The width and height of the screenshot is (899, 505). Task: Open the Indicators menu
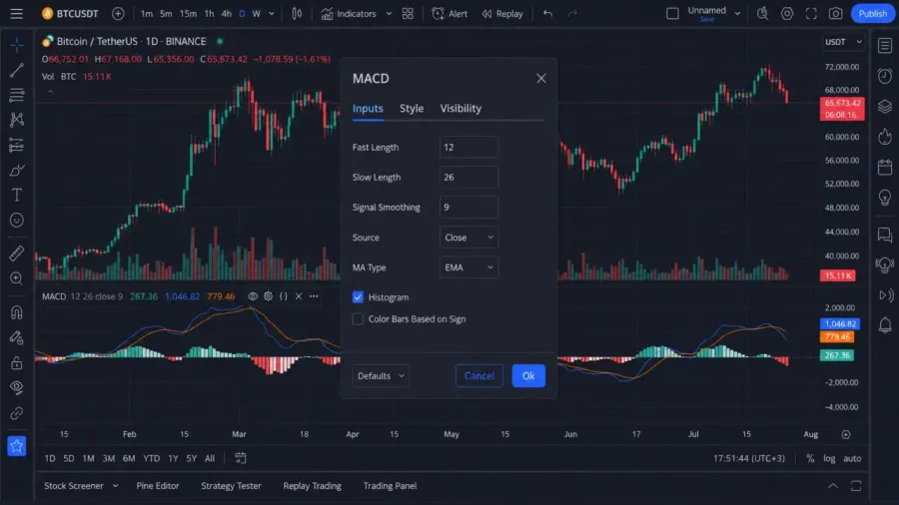349,13
